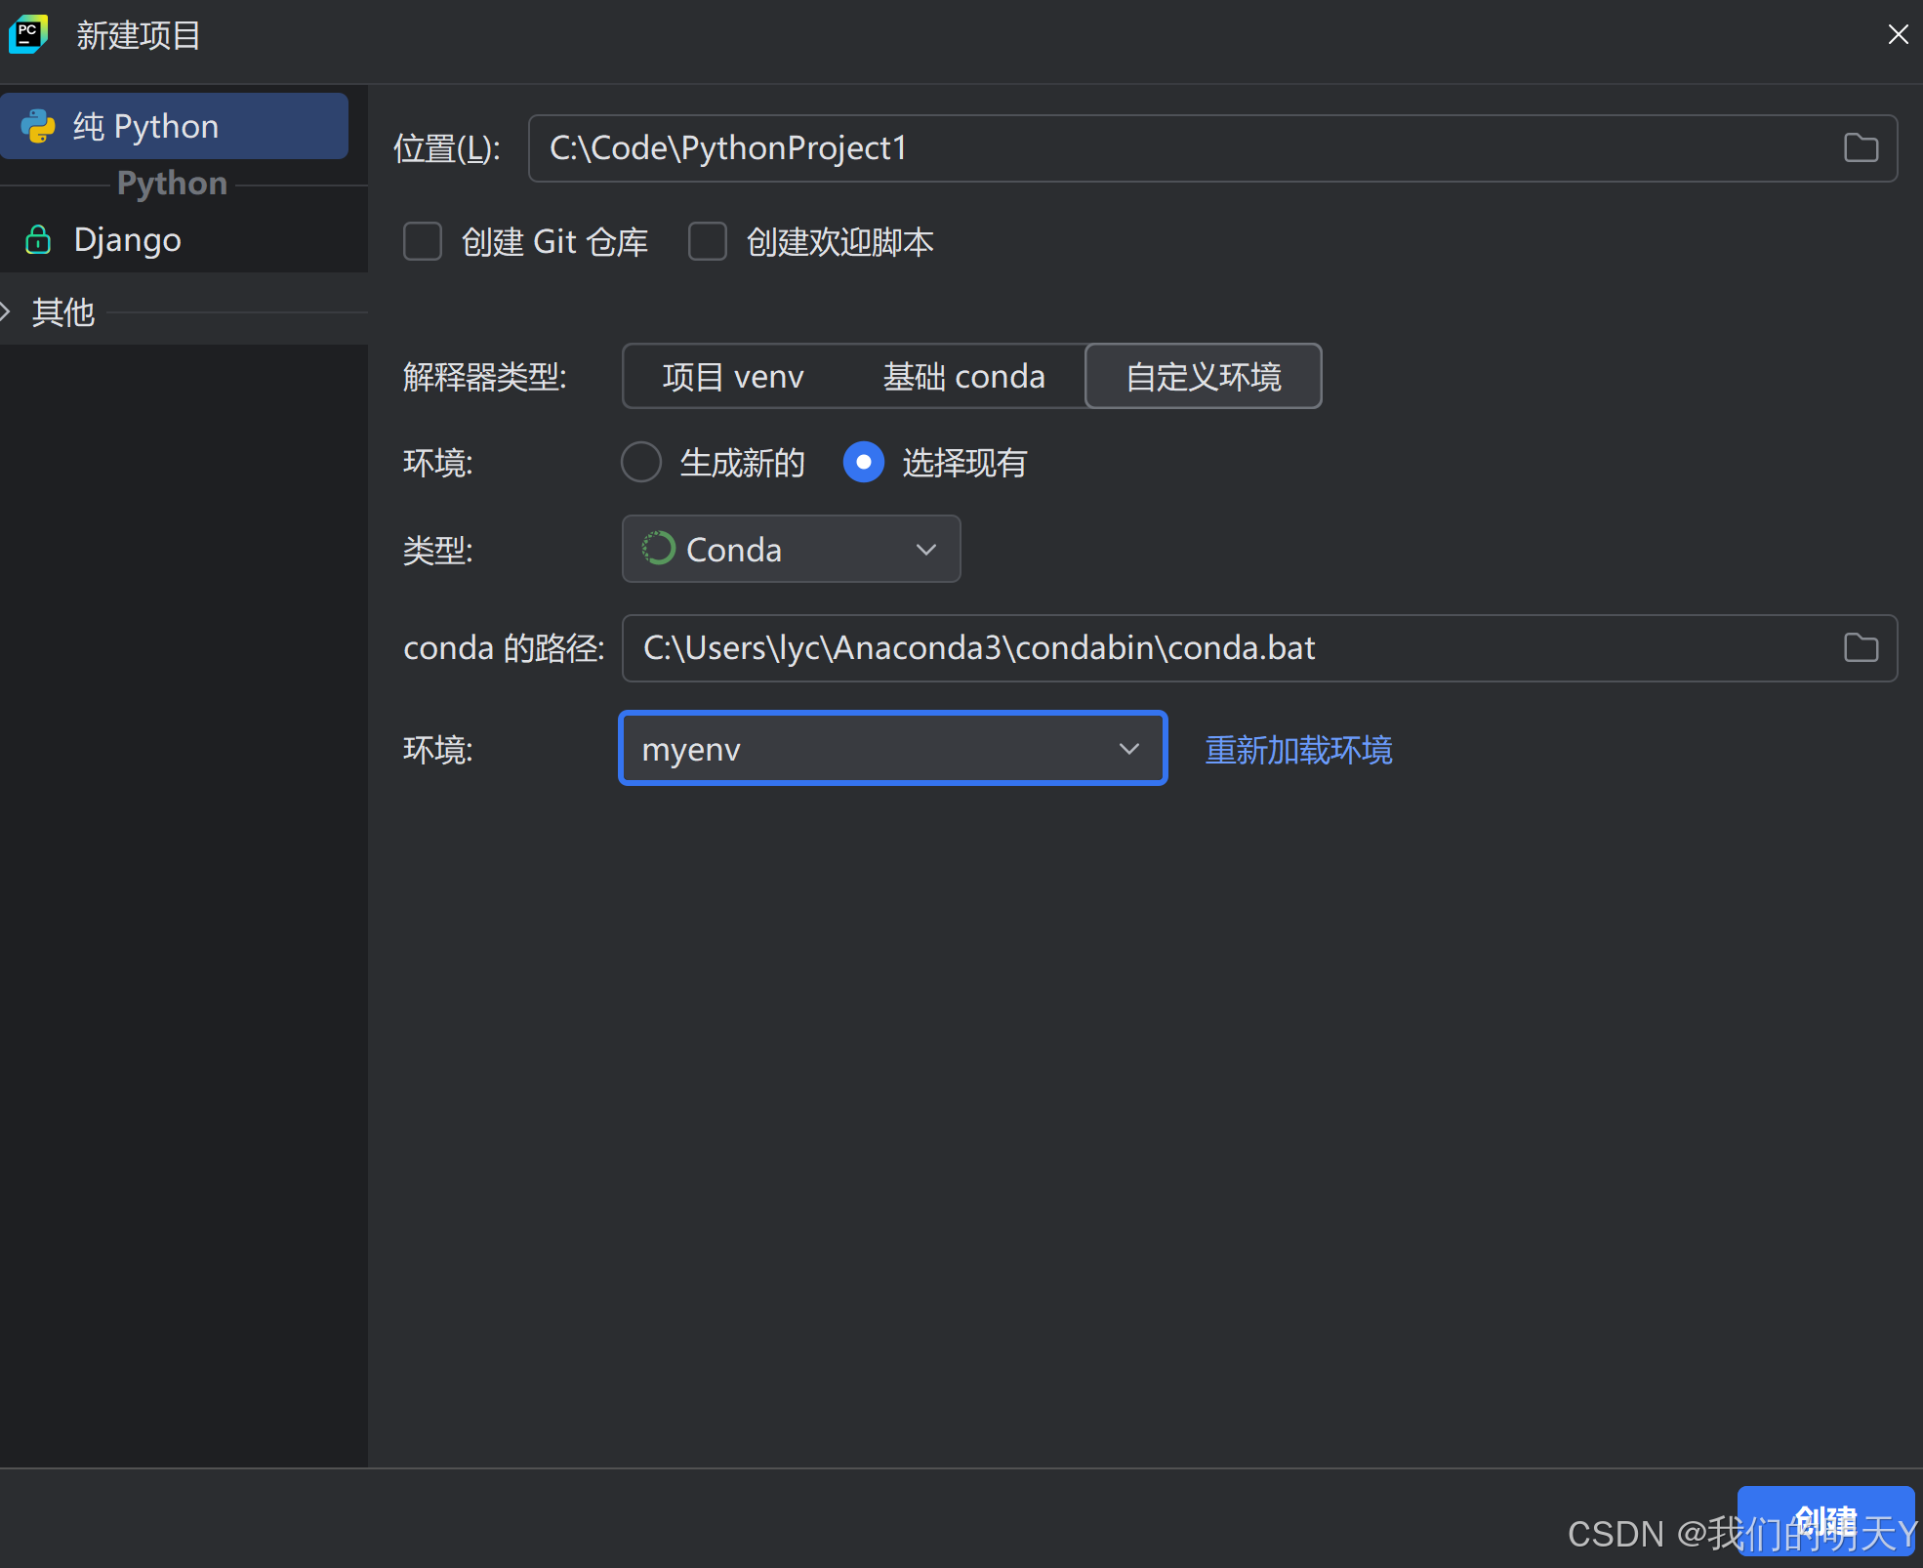Select the 自定义环境 interpreter tab
The height and width of the screenshot is (1568, 1923).
[1203, 376]
